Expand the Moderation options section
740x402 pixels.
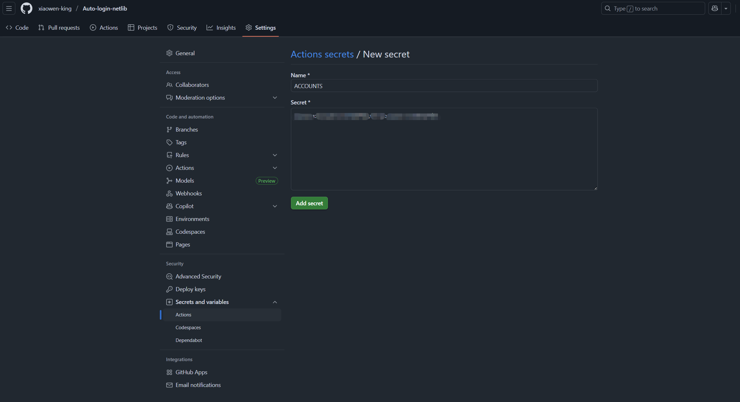(x=275, y=98)
